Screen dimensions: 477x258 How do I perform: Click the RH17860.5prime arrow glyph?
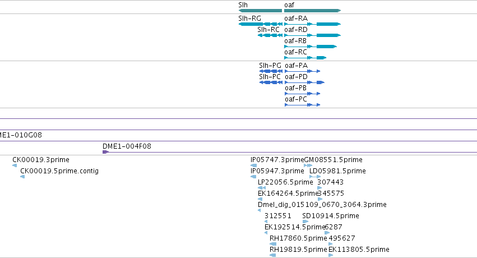[x=273, y=244]
